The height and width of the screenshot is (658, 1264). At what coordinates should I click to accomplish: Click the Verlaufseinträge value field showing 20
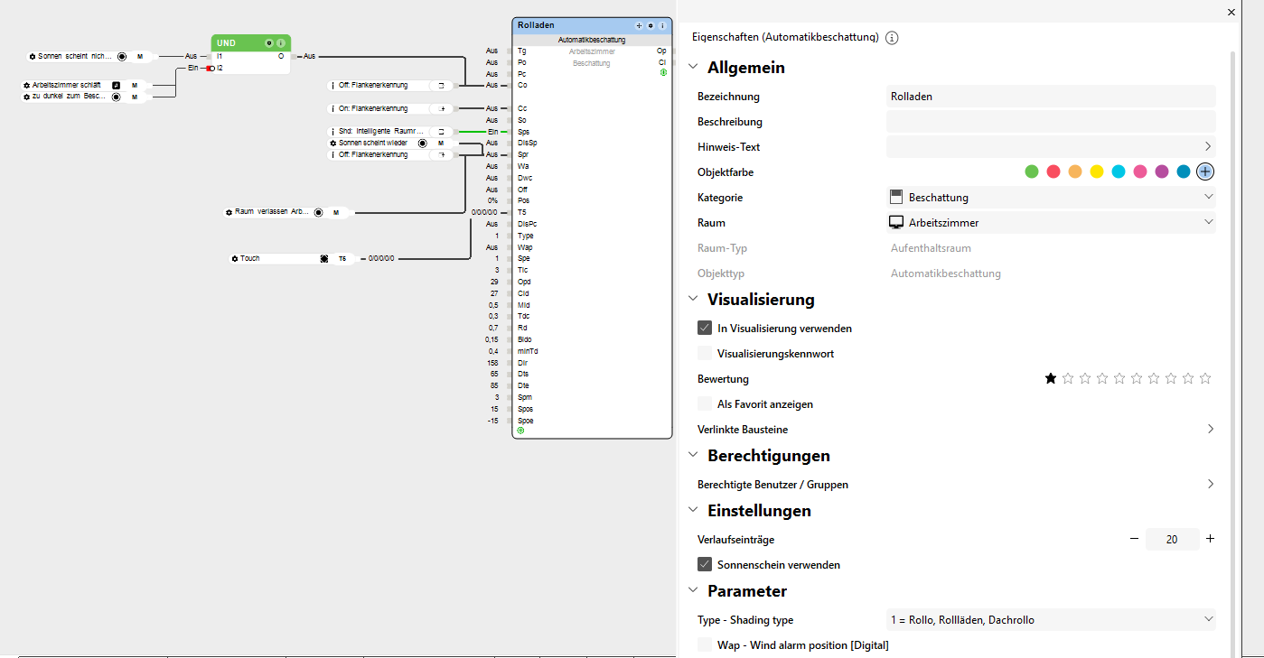coord(1172,539)
